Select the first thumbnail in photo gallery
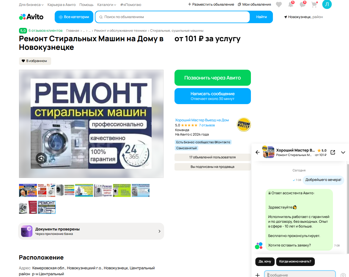 pos(28,190)
